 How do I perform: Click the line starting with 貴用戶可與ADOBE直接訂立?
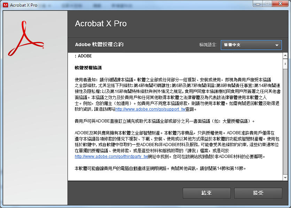(164, 121)
